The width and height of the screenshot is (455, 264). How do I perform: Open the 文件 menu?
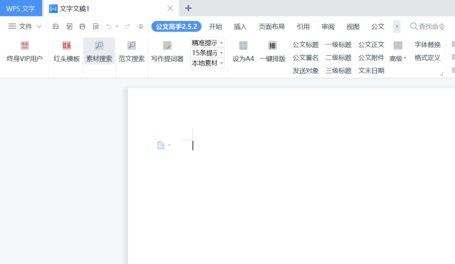pyautogui.click(x=26, y=26)
